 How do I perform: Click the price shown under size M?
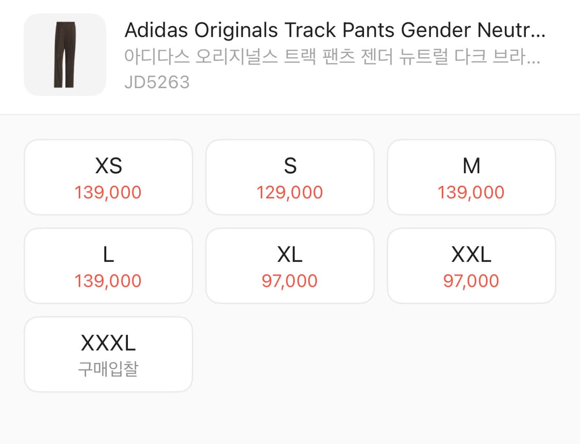point(471,192)
